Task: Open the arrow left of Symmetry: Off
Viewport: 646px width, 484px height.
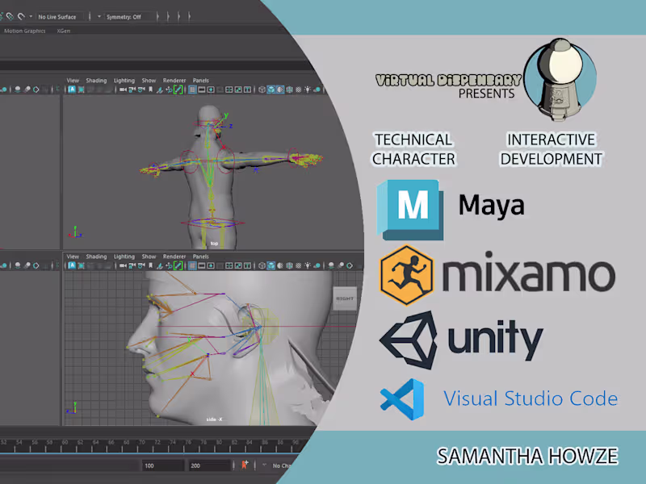Action: 99,17
